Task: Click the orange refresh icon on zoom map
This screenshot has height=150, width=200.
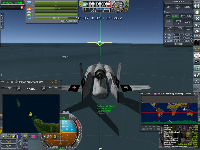Action: coord(52,82)
